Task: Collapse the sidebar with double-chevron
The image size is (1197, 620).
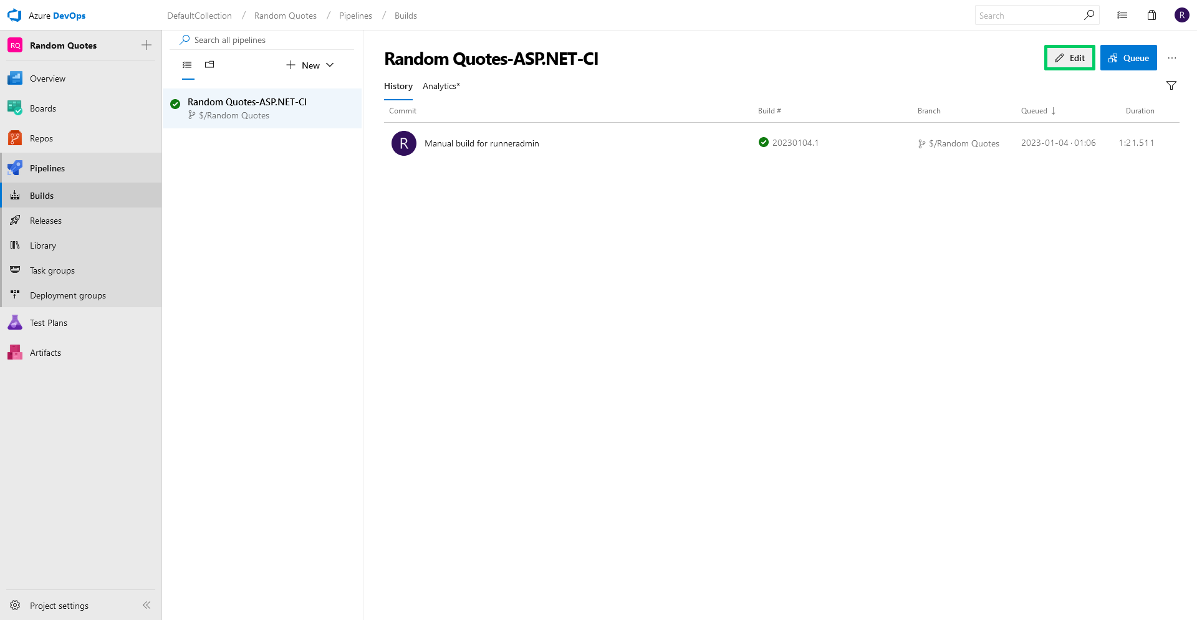Action: coord(147,605)
